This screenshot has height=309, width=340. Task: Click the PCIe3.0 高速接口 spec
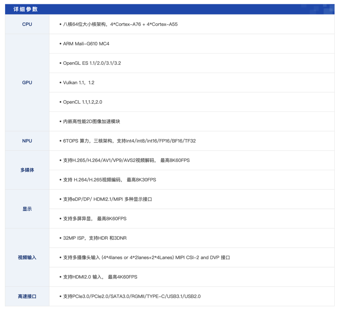[129, 296]
